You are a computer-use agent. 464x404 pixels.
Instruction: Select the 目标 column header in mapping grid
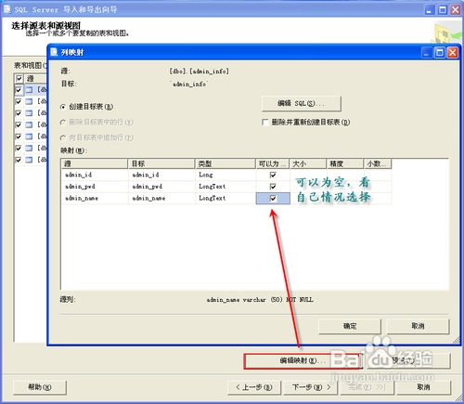click(161, 163)
